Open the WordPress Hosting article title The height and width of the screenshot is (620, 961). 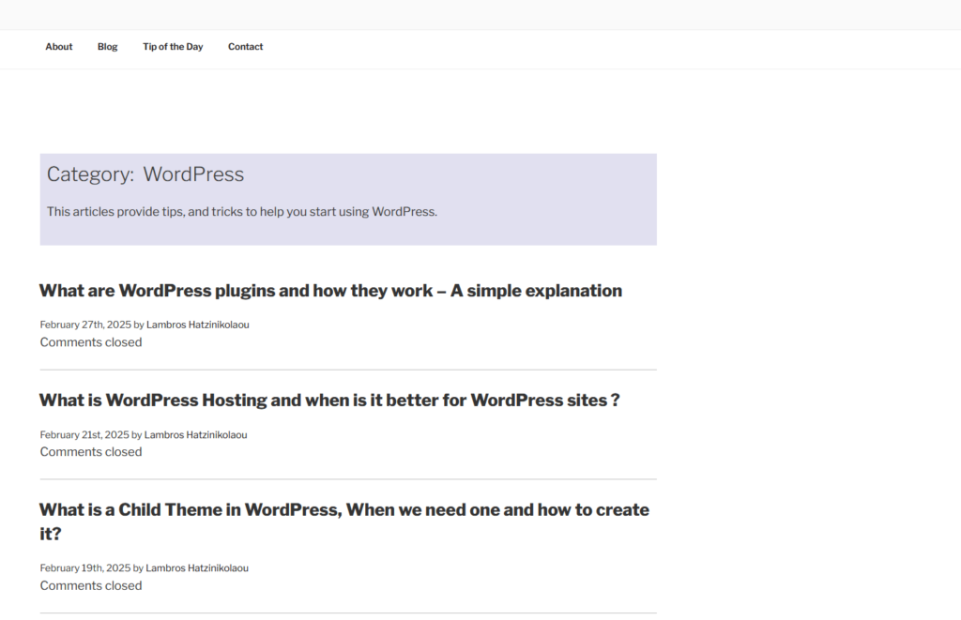pyautogui.click(x=329, y=401)
